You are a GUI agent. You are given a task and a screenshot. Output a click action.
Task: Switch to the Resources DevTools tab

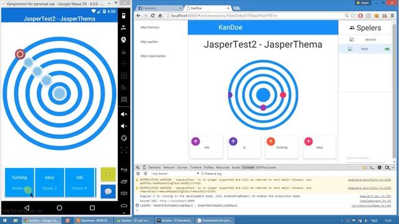(x=223, y=167)
